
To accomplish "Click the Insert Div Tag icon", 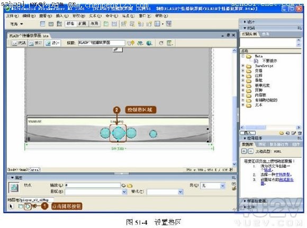I will pos(51,24).
